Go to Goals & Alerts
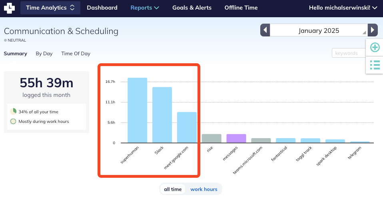 [x=192, y=8]
